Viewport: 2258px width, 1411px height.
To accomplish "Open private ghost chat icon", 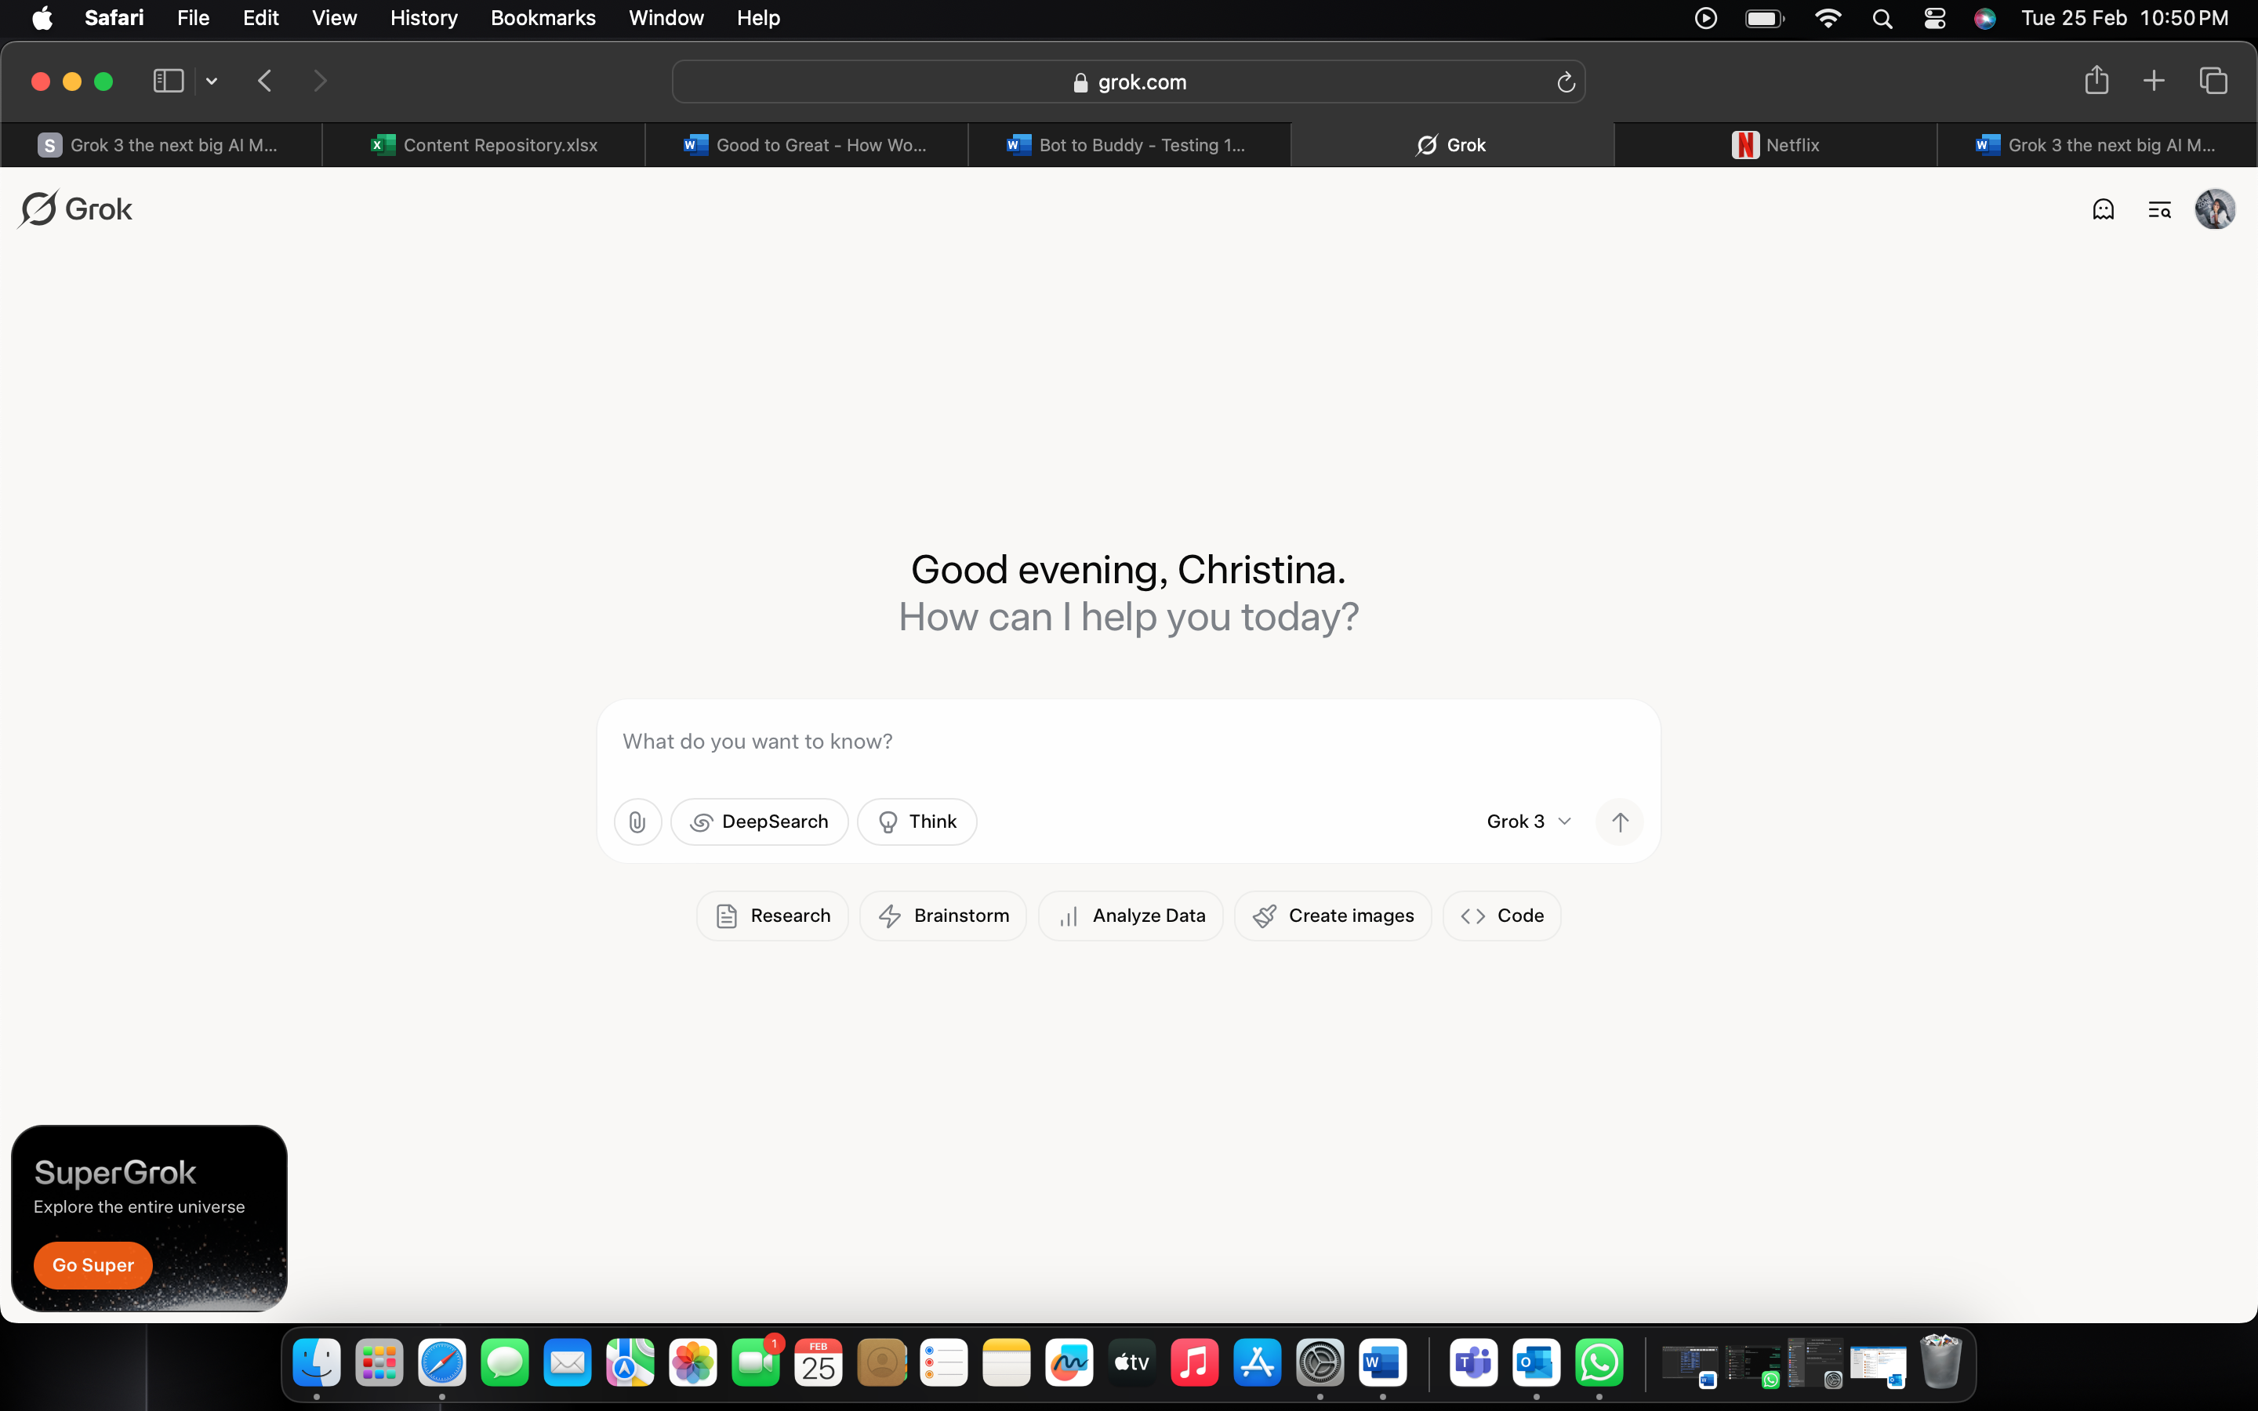I will pyautogui.click(x=2103, y=209).
